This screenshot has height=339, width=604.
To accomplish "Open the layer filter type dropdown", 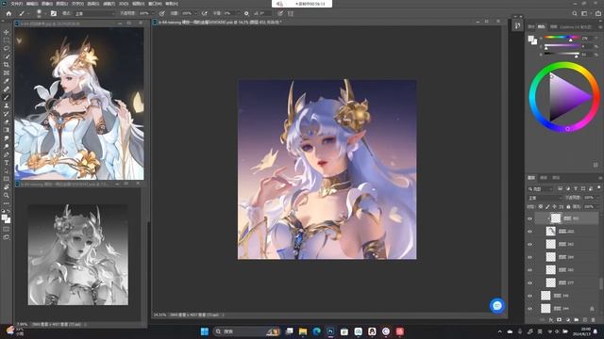I will click(541, 188).
